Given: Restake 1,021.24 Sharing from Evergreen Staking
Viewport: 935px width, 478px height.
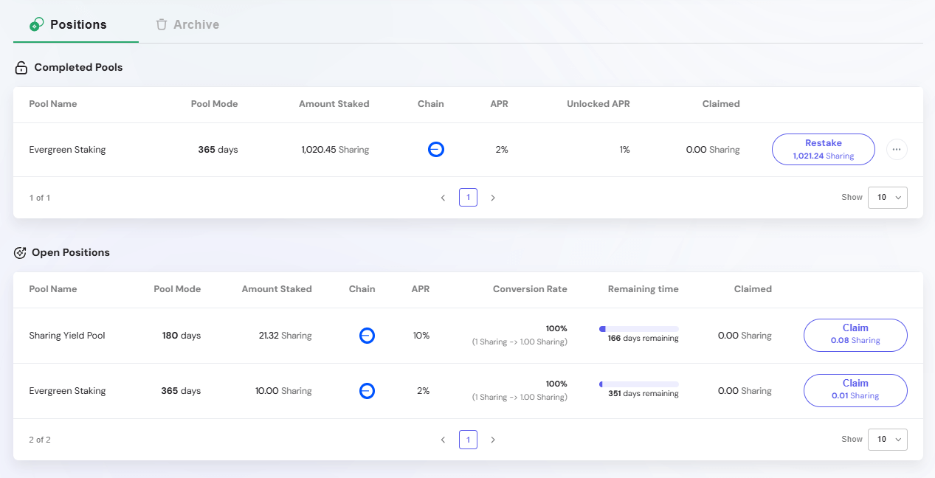Looking at the screenshot, I should click(823, 149).
